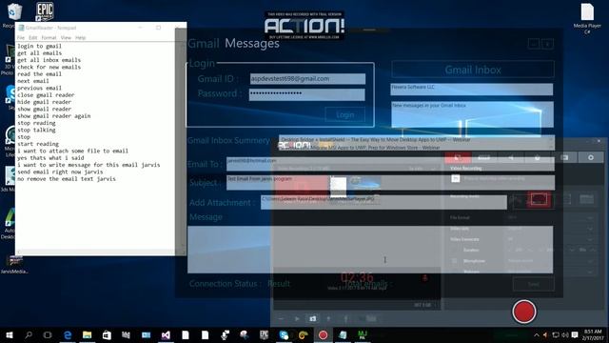Click the Login button in Gmail Messages
Image resolution: width=609 pixels, height=343 pixels.
344,114
